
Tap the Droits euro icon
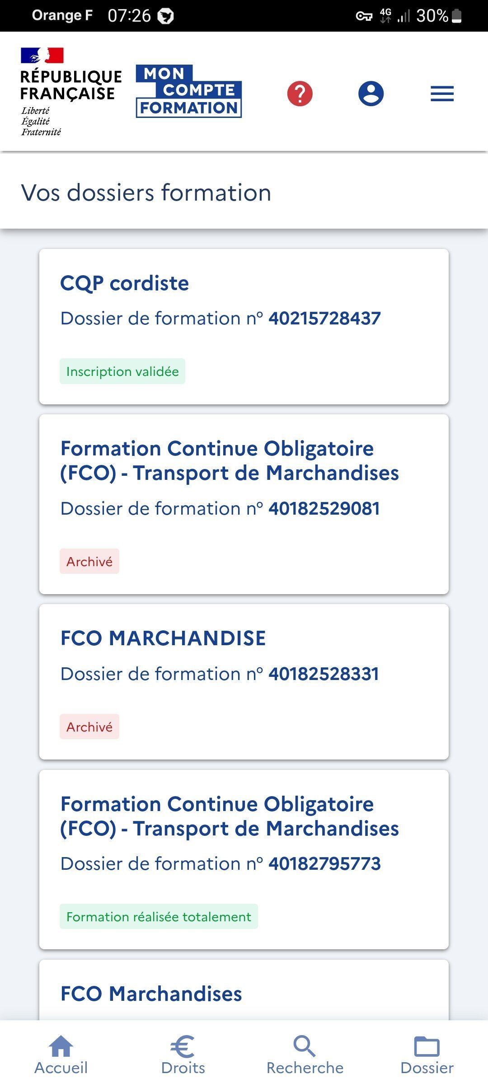pos(183,1046)
